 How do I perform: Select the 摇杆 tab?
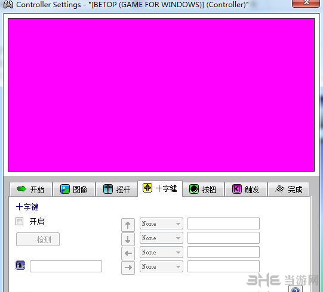116,189
